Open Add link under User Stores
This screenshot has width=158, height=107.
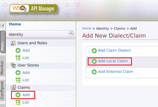click(26, 73)
